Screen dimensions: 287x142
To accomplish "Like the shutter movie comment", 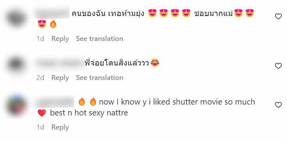I will [278, 105].
